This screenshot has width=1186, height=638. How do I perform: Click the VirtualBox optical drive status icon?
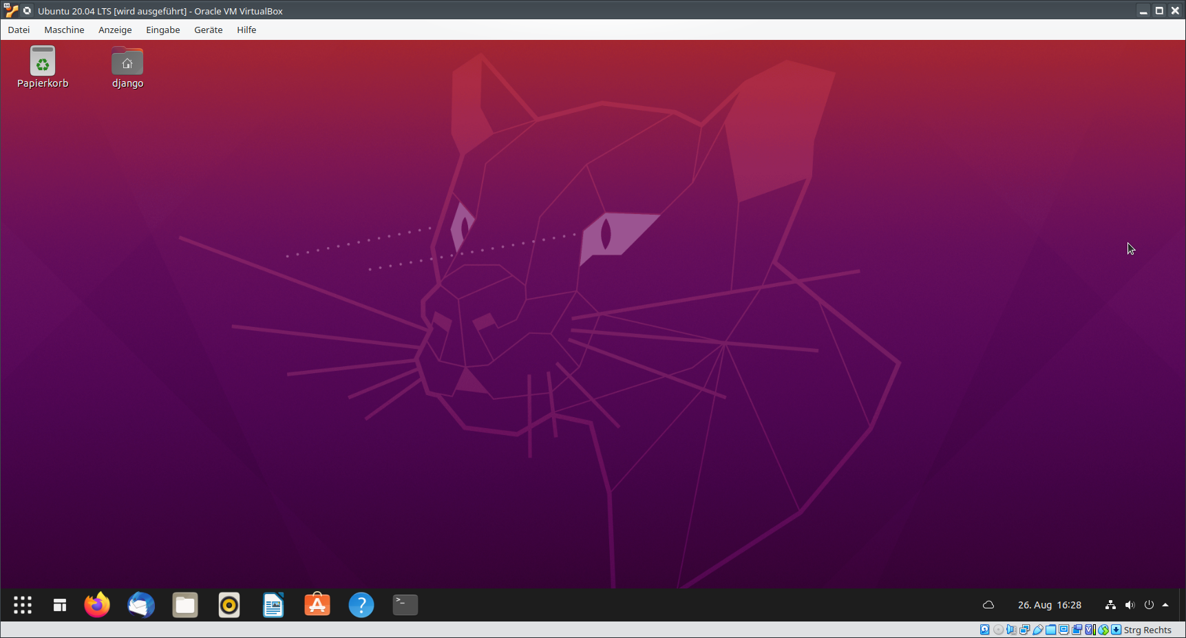[x=998, y=630]
